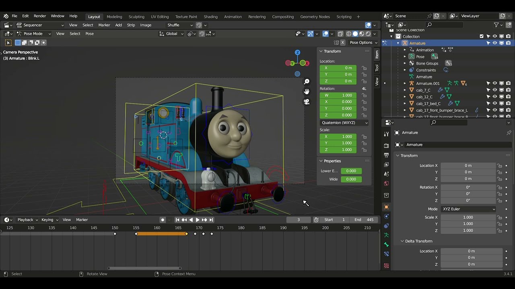
Task: Open the View Layer properties tab icon
Action: pos(386,165)
